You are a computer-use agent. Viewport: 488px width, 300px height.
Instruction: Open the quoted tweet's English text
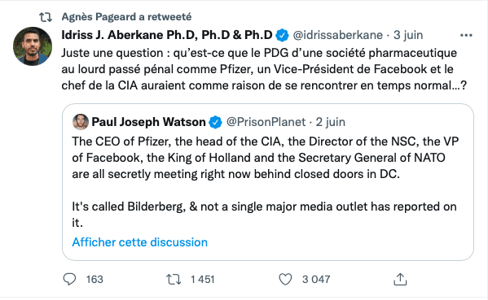coord(265,182)
